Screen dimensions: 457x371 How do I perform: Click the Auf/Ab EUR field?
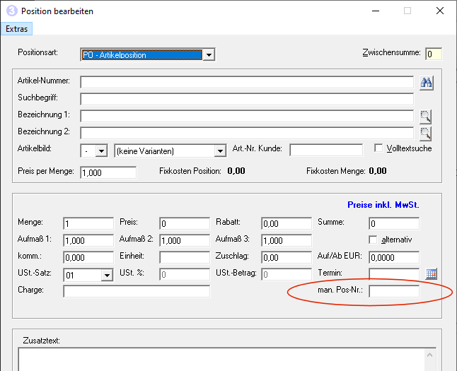pyautogui.click(x=394, y=257)
